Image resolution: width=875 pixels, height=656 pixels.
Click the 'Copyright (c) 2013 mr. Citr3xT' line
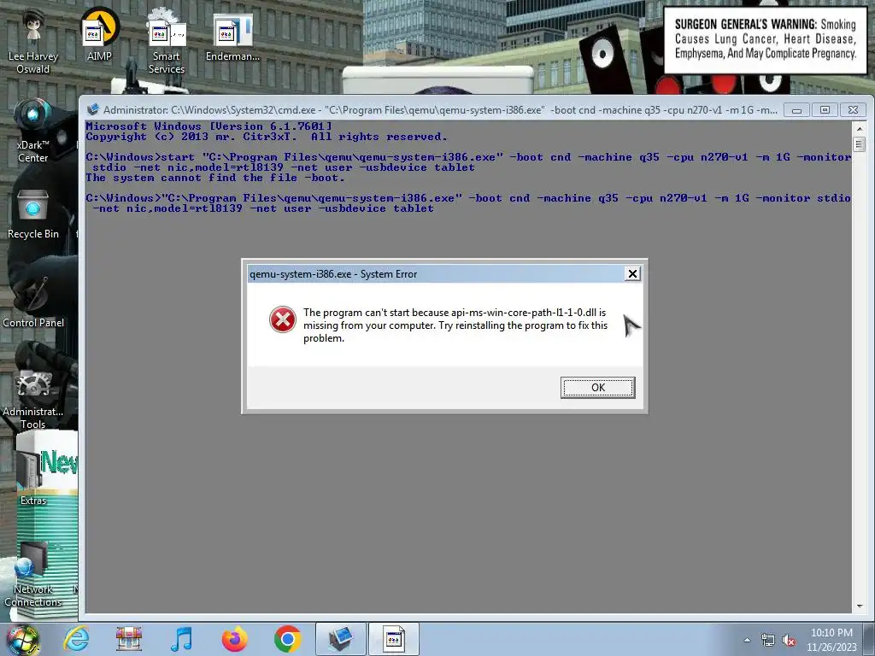coord(267,137)
